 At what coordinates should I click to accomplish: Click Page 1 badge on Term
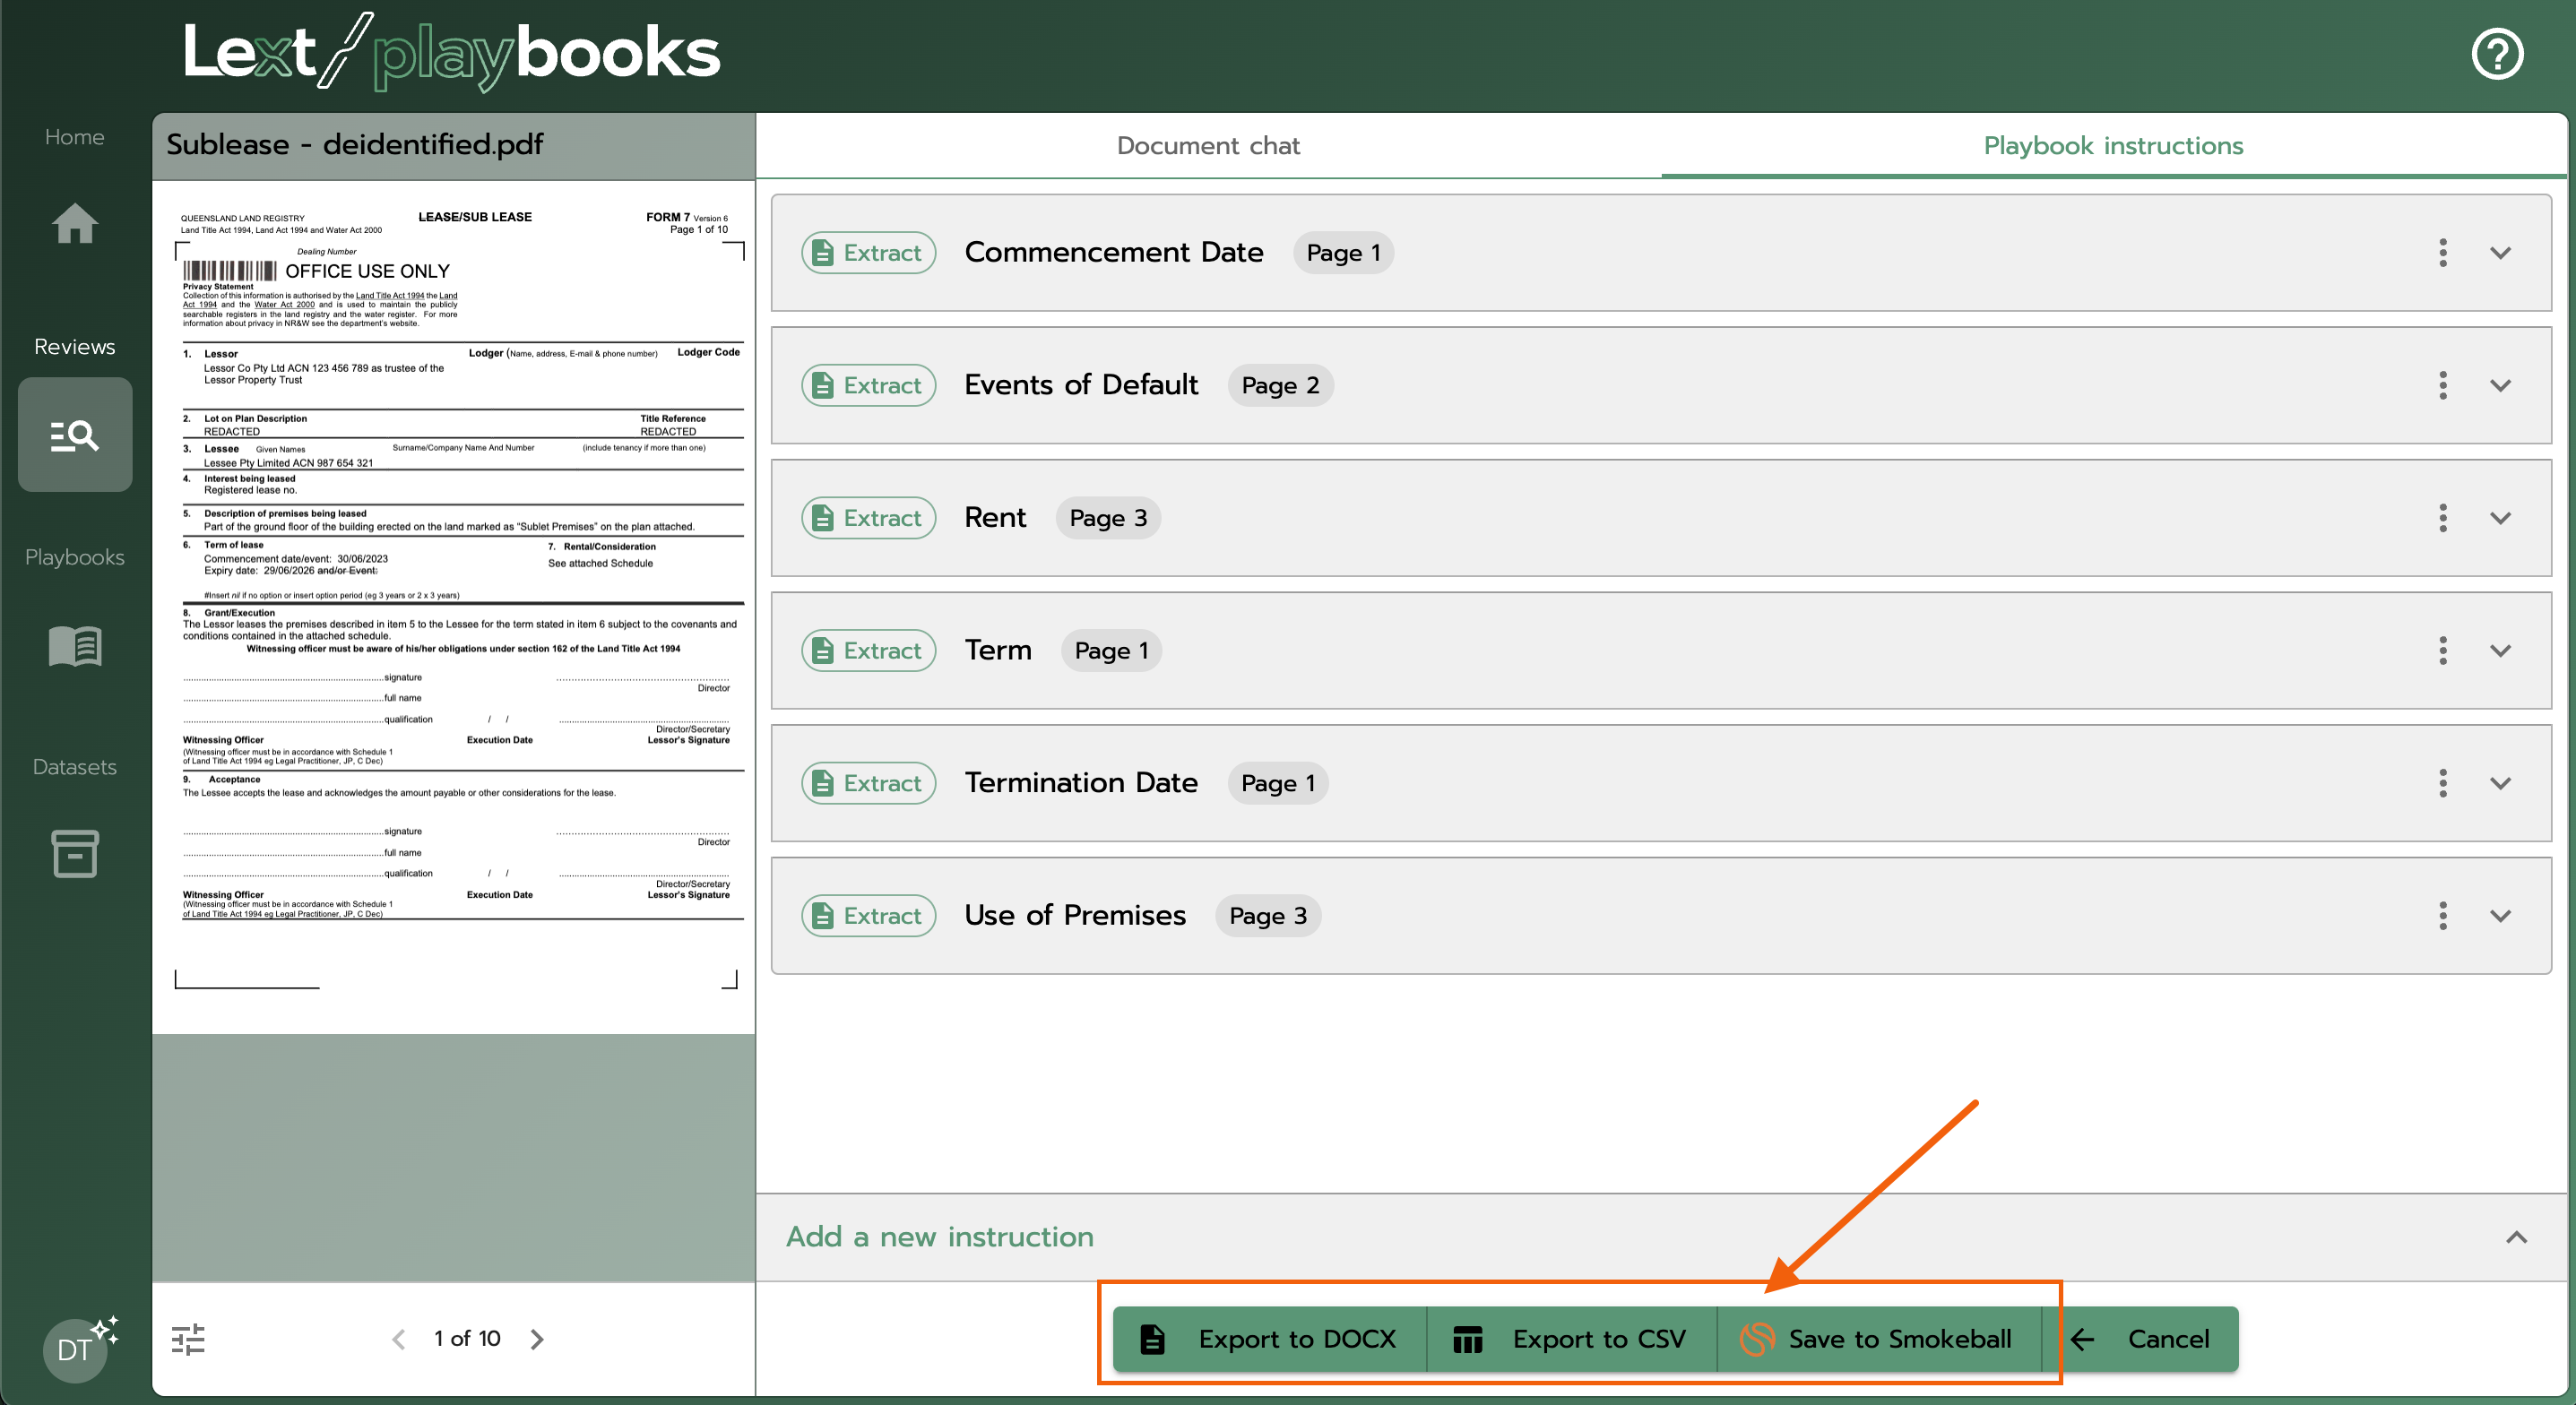coord(1111,650)
